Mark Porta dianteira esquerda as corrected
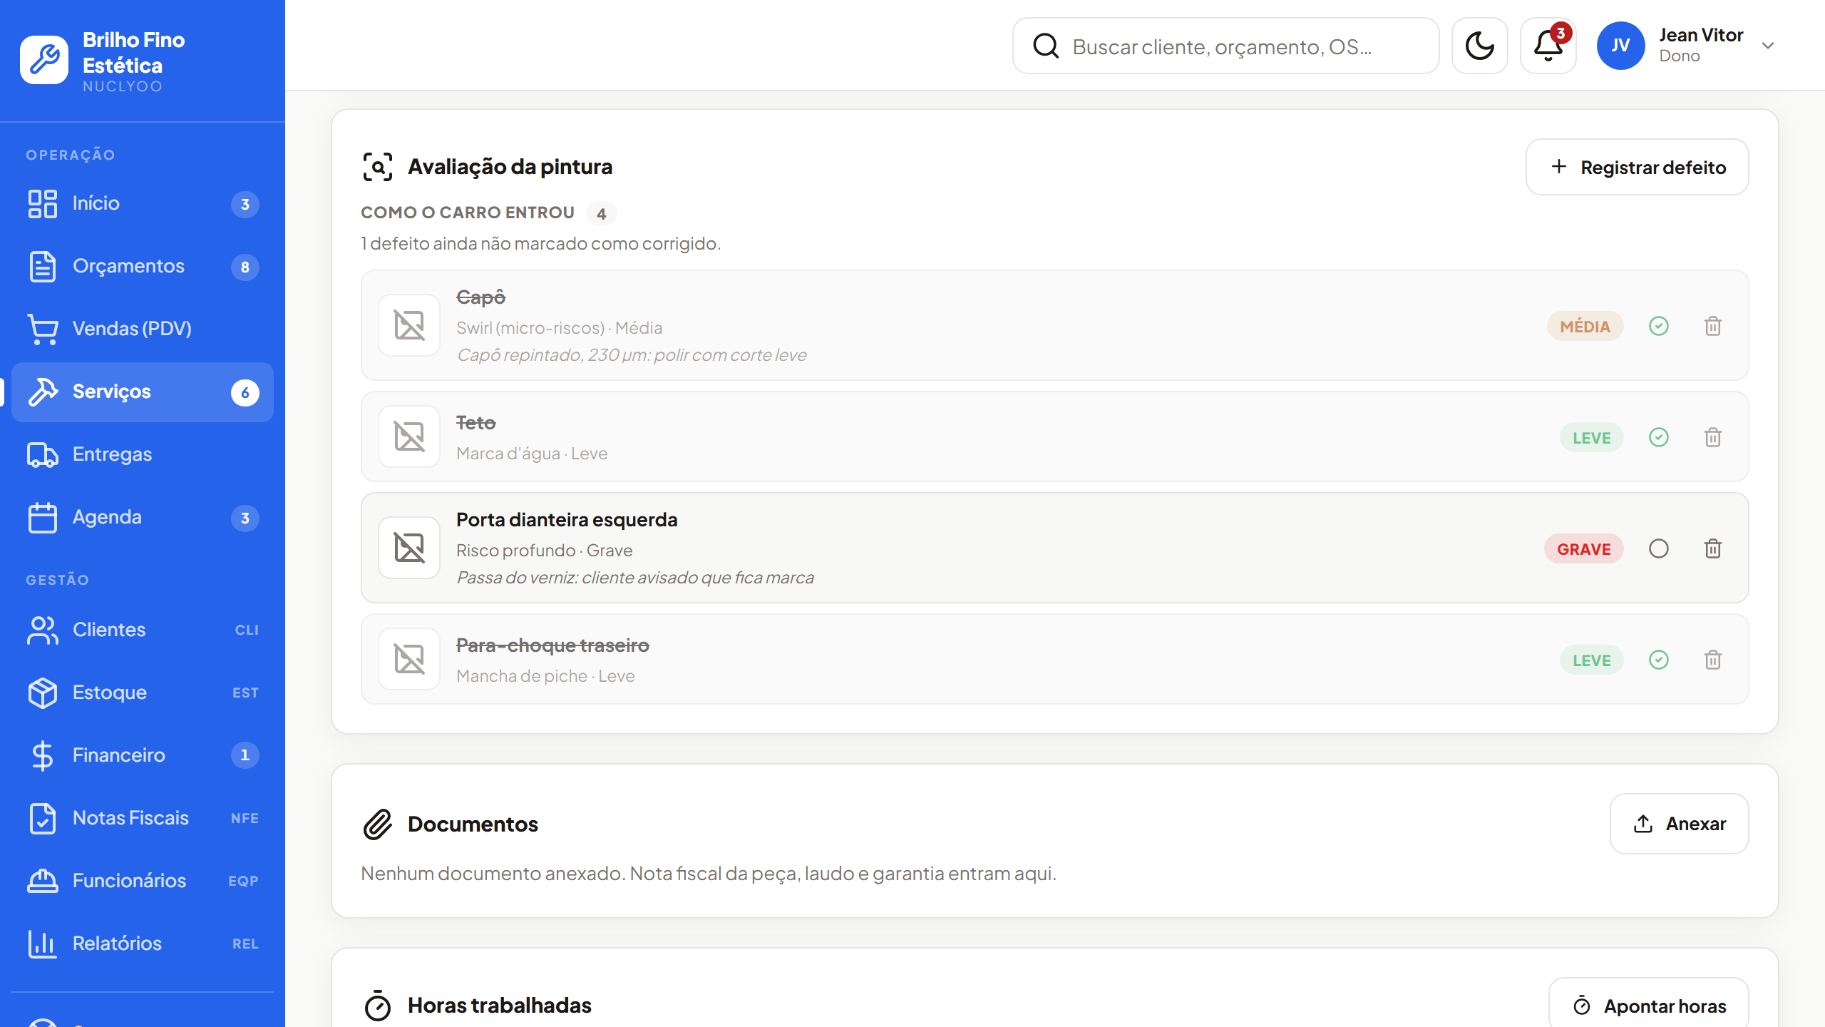The width and height of the screenshot is (1825, 1027). click(x=1659, y=548)
